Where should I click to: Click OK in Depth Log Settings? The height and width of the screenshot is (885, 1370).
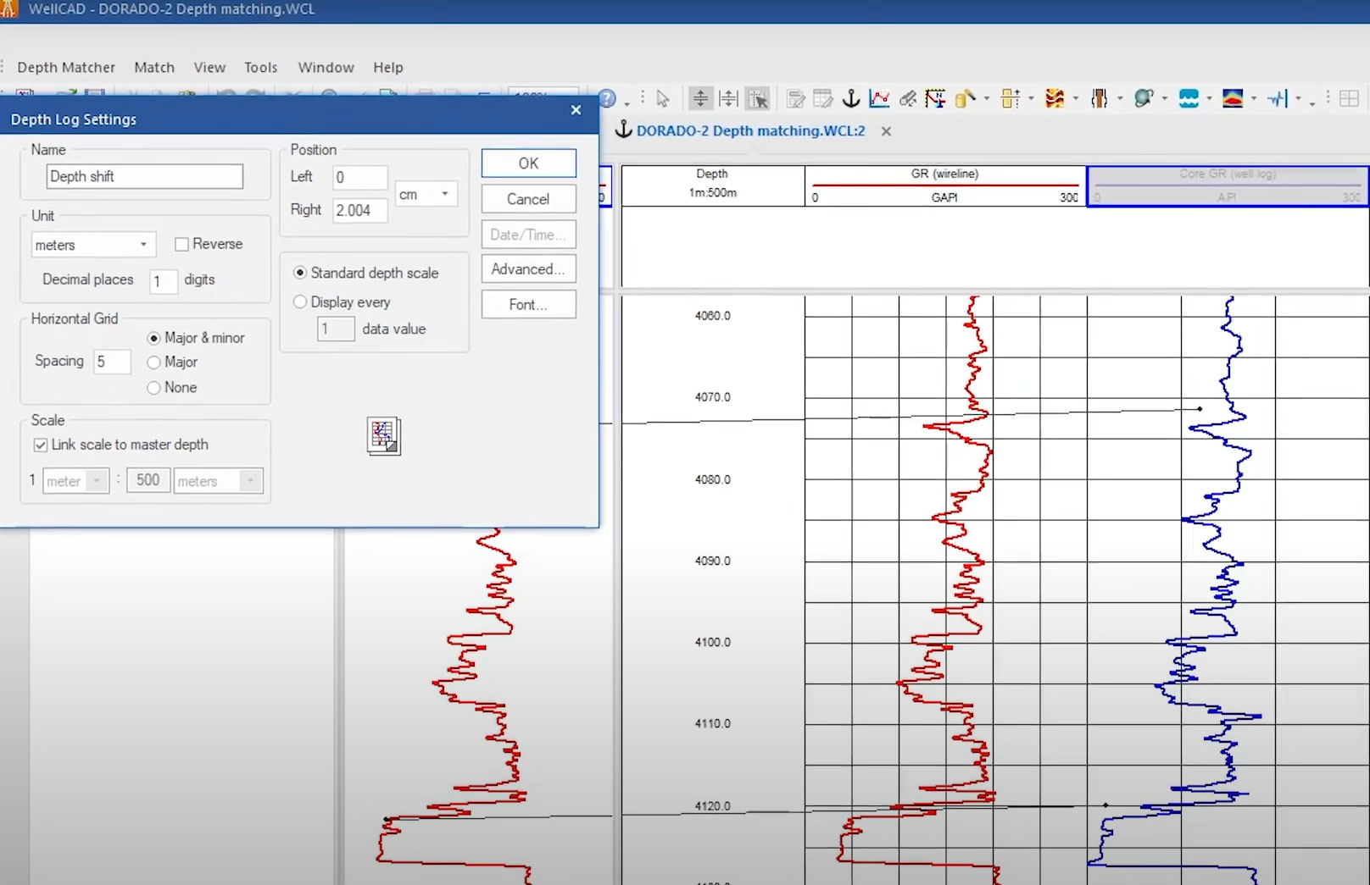pos(529,163)
